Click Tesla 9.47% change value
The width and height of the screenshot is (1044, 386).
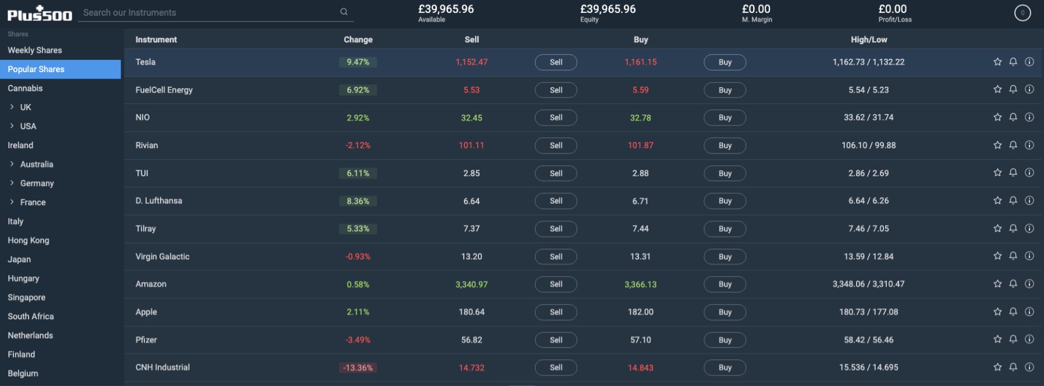[358, 62]
